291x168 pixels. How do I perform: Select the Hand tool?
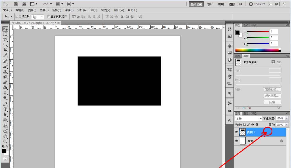coord(5,136)
